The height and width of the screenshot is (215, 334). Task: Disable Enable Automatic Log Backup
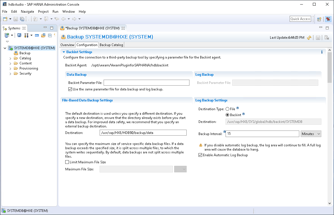[x=200, y=155]
